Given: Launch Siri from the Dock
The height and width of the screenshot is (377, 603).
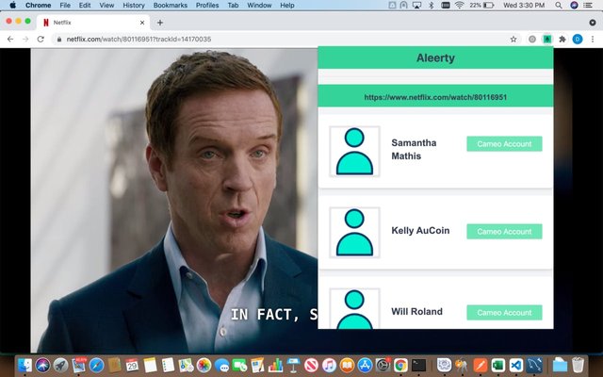Looking at the screenshot, I should (42, 365).
